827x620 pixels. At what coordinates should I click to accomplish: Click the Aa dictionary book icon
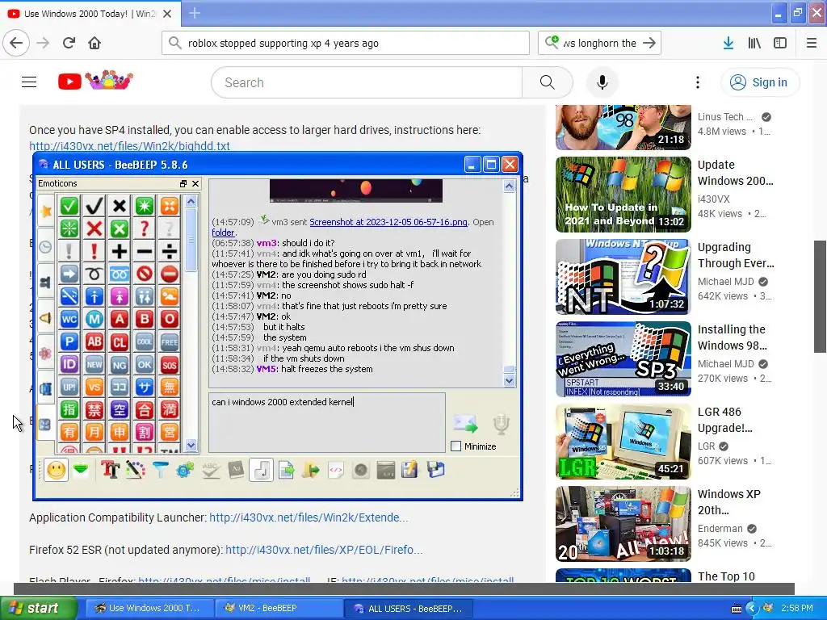(236, 470)
